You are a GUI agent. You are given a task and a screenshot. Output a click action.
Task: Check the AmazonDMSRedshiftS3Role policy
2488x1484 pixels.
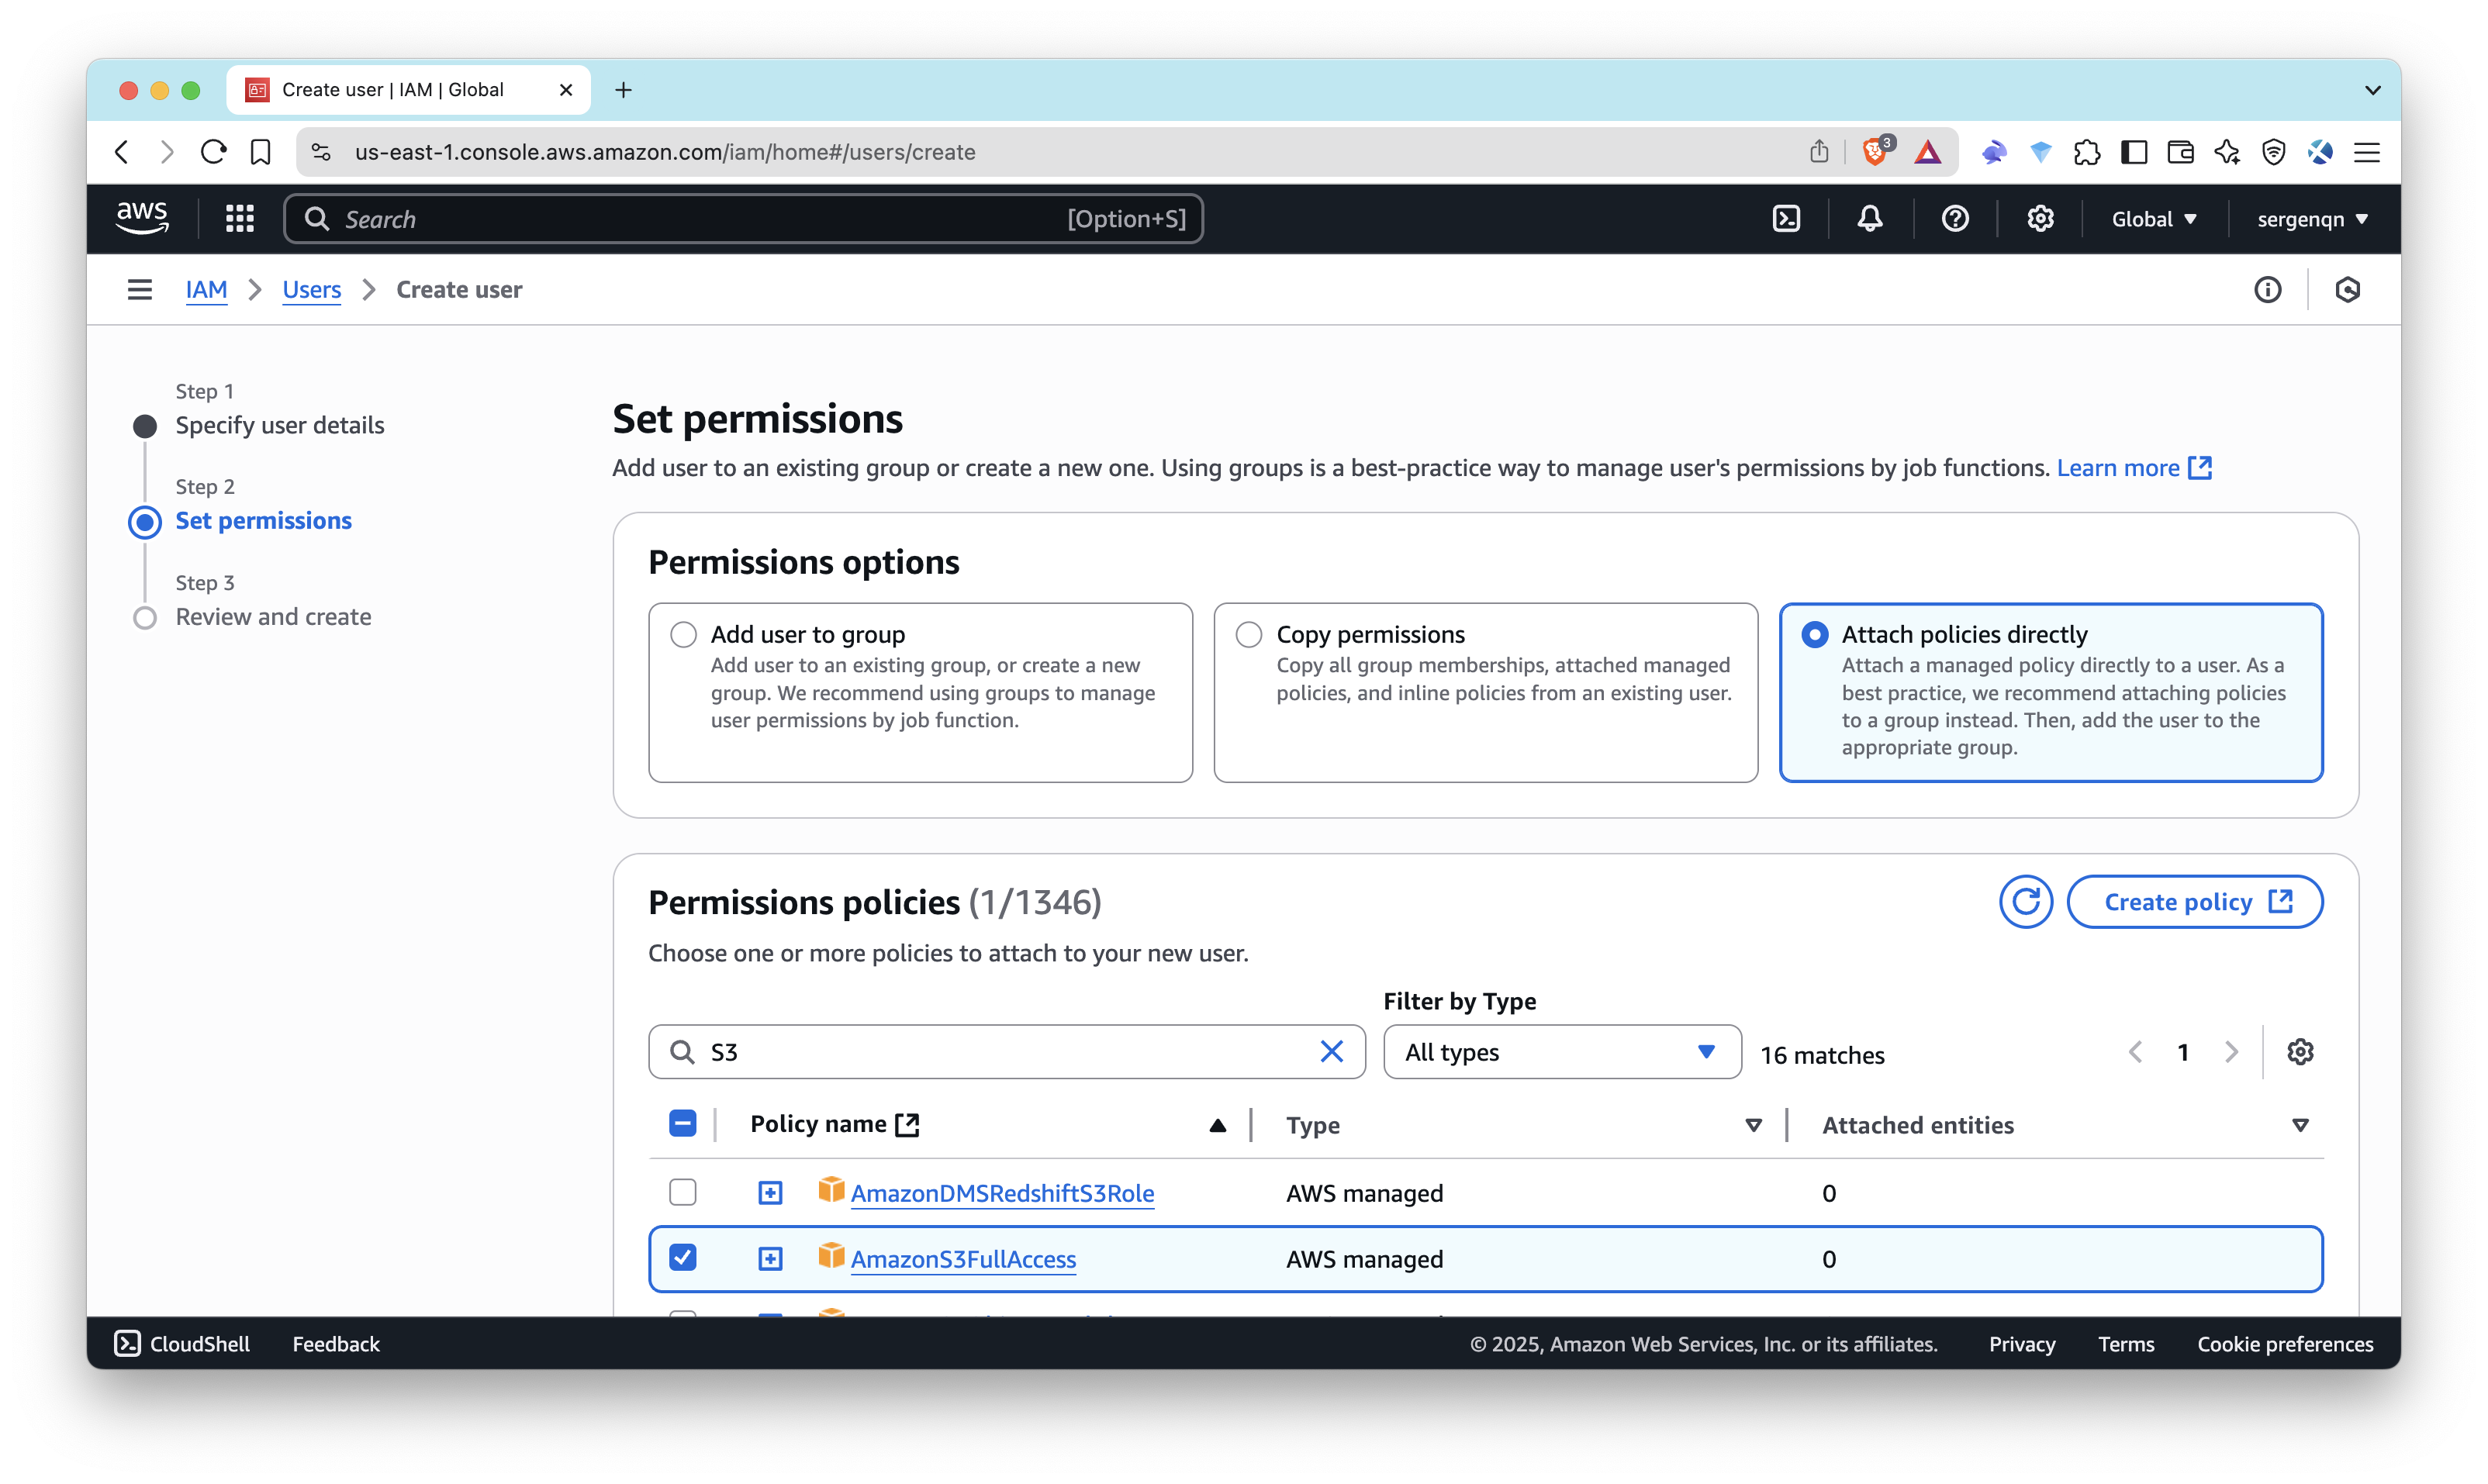tap(683, 1192)
